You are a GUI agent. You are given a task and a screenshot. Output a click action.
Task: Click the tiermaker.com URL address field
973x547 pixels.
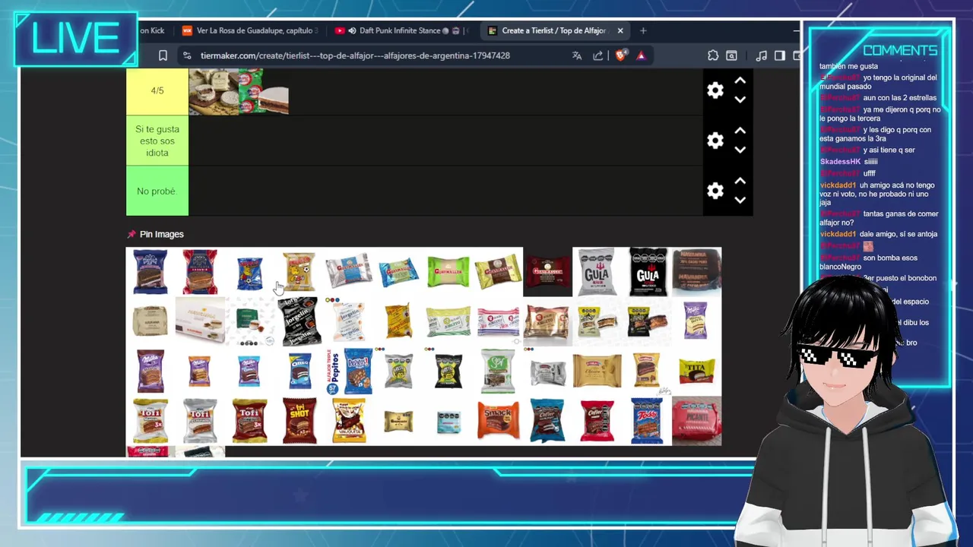coord(355,55)
